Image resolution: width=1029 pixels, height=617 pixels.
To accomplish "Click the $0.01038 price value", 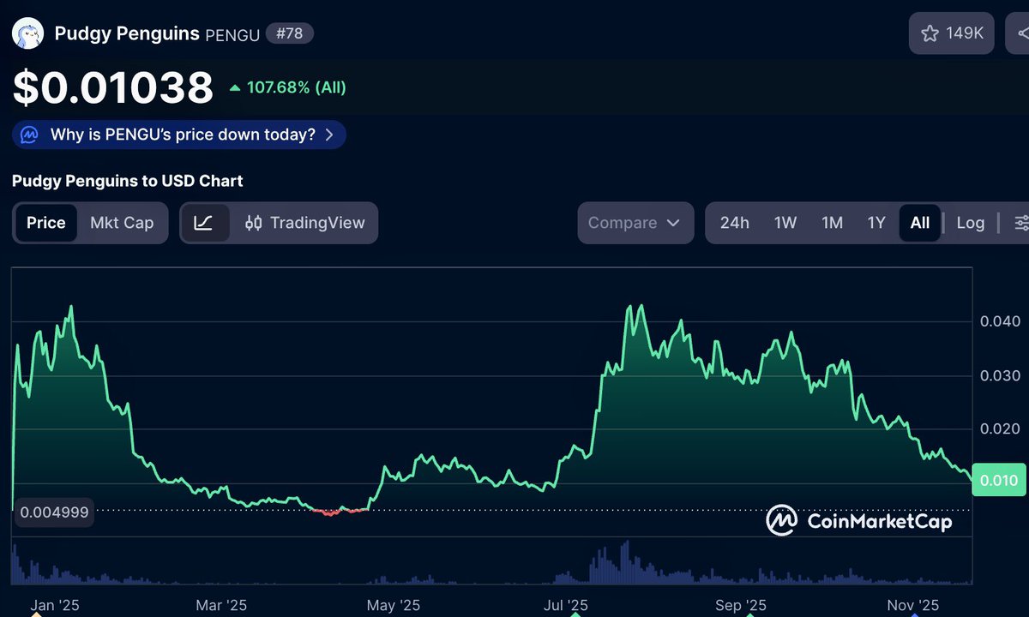I will point(113,87).
